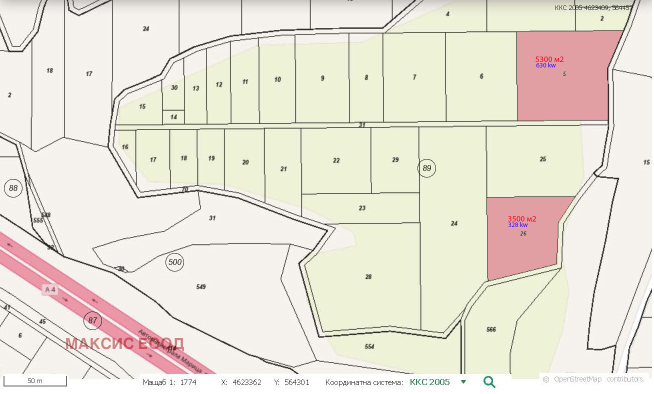Open the coordinate system dropdown arrow
654x394 pixels.
(463, 382)
